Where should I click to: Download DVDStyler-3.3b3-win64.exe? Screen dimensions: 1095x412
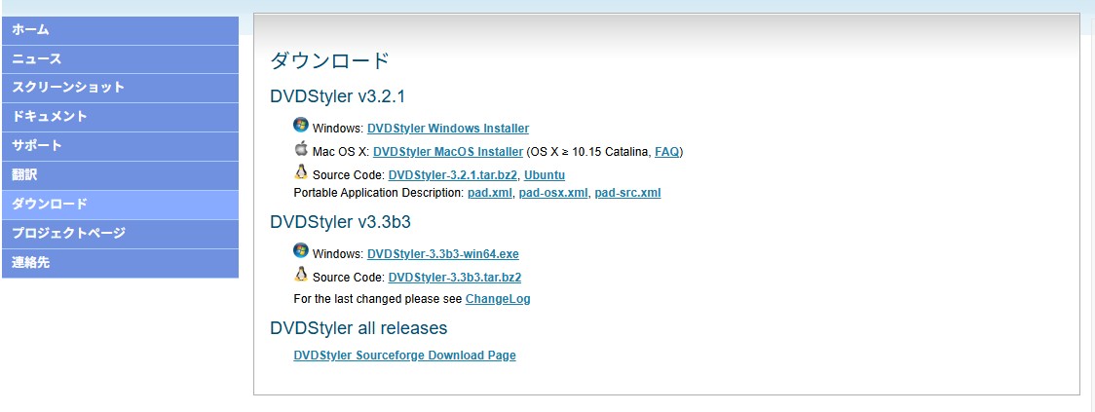click(x=443, y=254)
